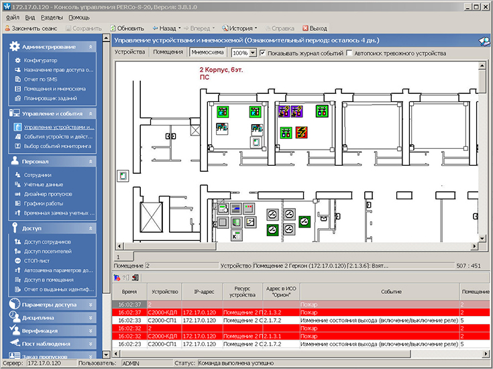Open the 100% zoom dropdown
This screenshot has height=369, width=493.
252,53
